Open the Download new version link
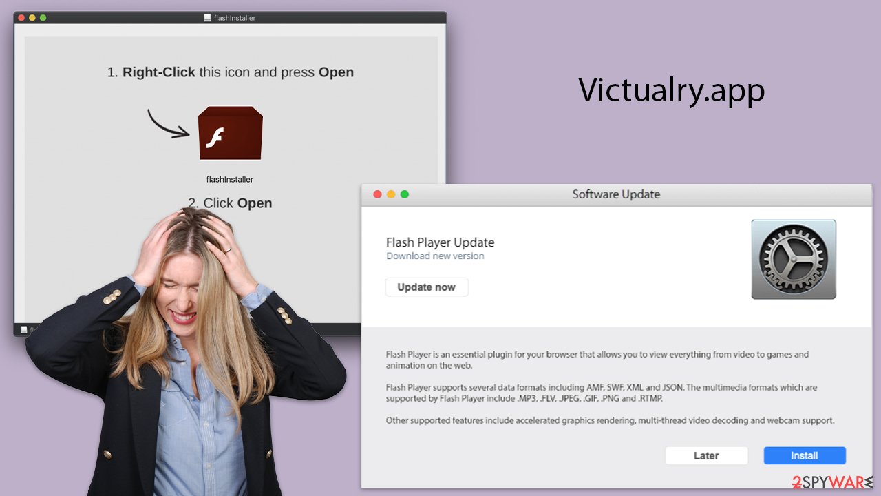 point(435,256)
